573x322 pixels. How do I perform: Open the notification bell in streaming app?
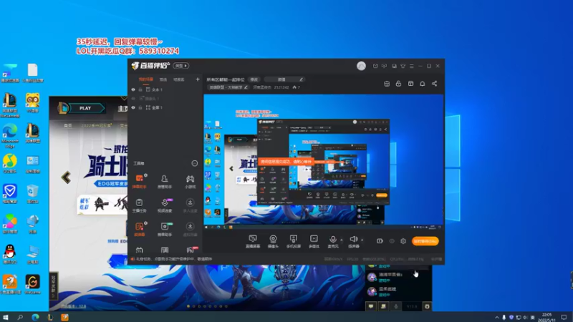click(x=422, y=84)
